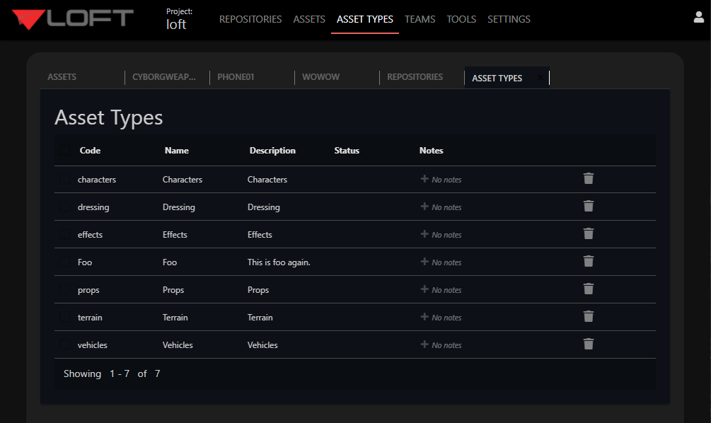Delete the characters asset type
The width and height of the screenshot is (711, 423).
[588, 178]
